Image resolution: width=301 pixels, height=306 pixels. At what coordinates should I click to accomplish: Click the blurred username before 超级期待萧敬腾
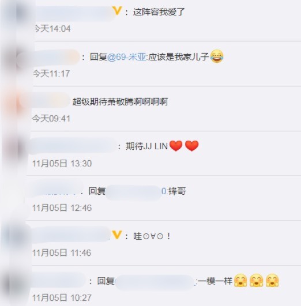(x=50, y=100)
